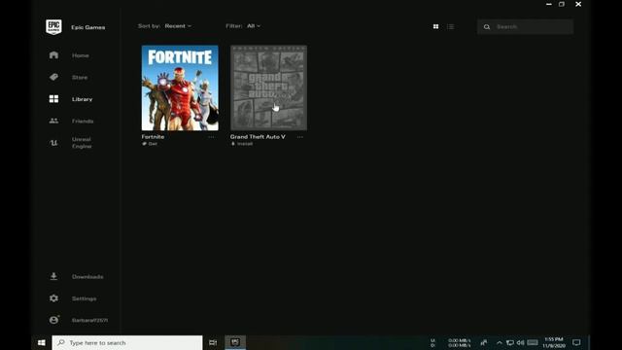Open the Store tag icon
622x350 pixels.
click(x=54, y=77)
